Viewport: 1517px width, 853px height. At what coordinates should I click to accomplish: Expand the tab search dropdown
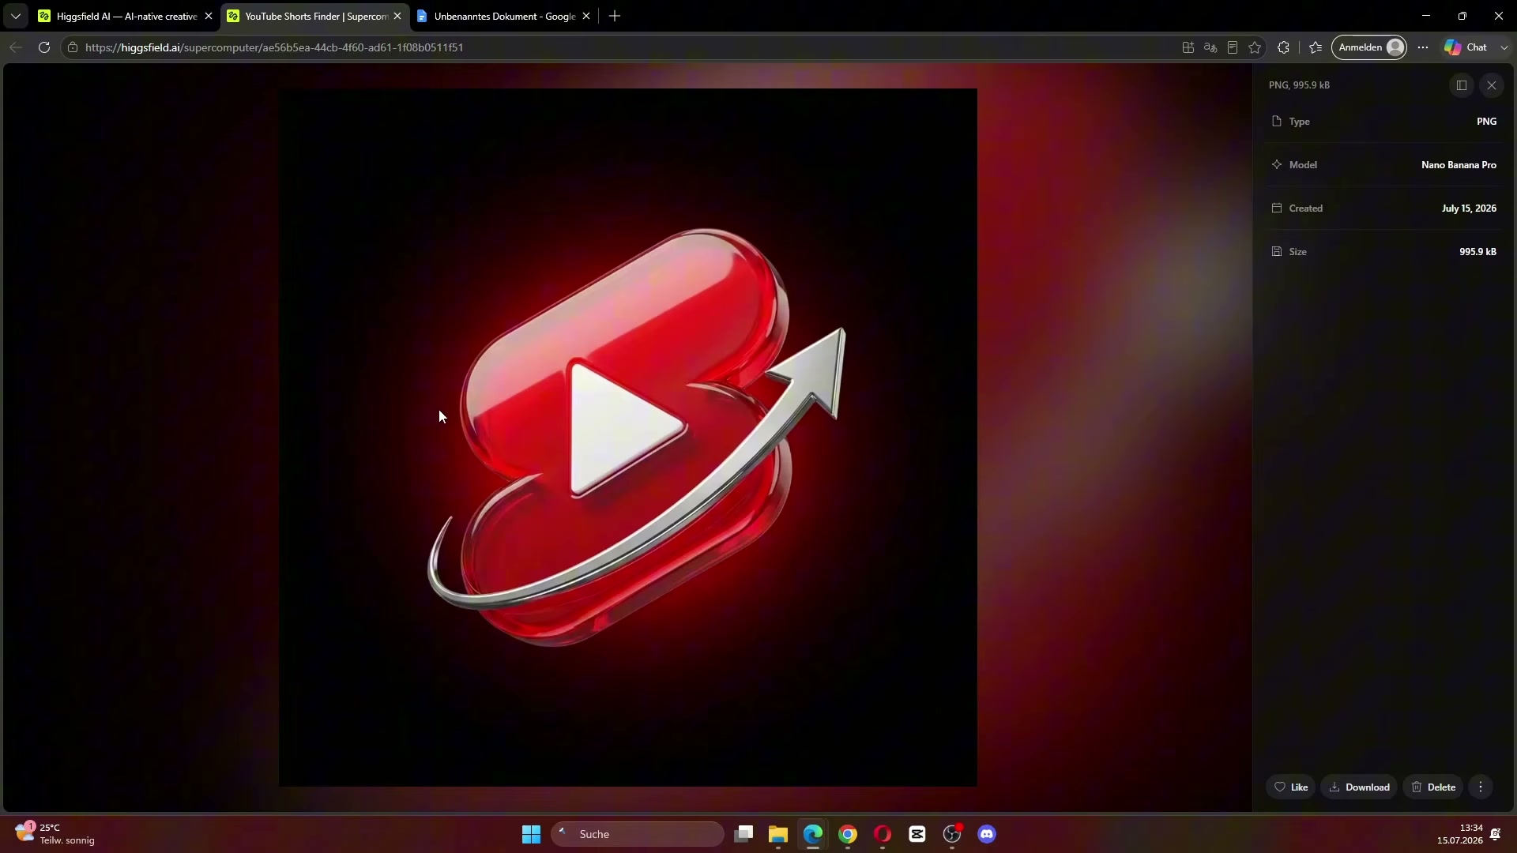15,16
